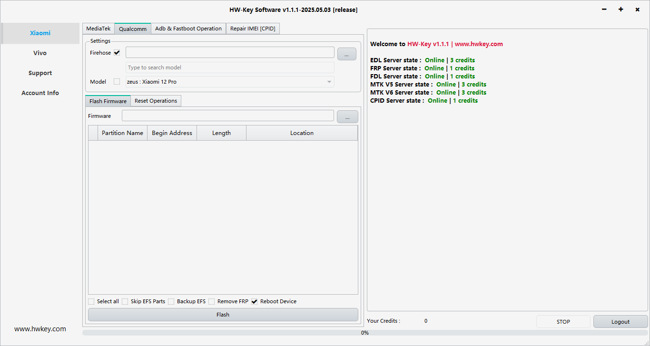
Task: Click the FDL Server state line
Action: 423,76
